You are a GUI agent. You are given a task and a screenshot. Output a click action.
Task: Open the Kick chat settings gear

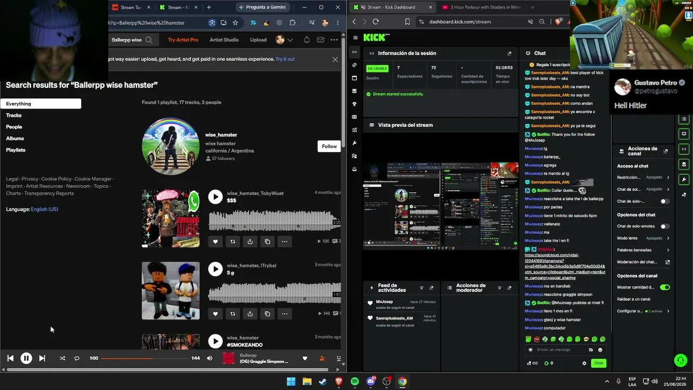click(x=584, y=363)
